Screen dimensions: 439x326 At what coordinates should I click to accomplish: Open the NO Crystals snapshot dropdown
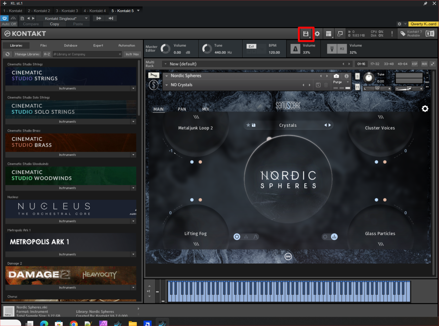coord(166,85)
